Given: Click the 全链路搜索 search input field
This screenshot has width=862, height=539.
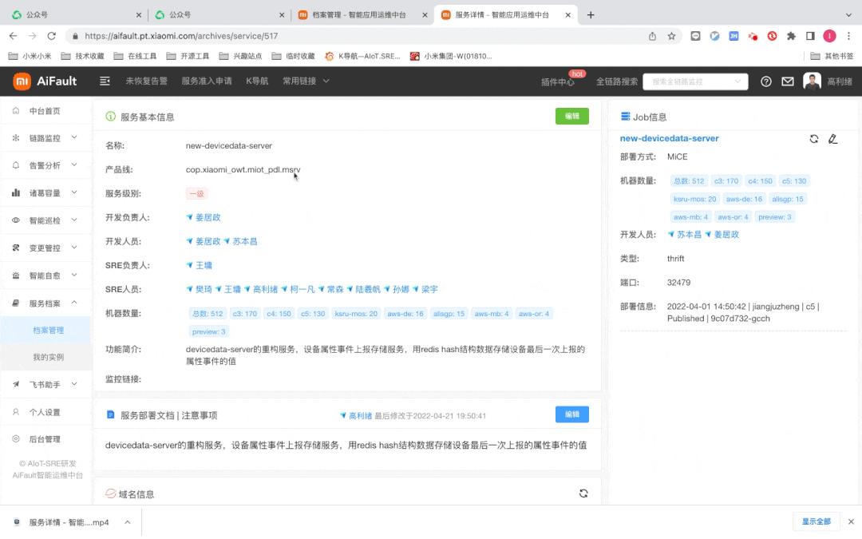Looking at the screenshot, I should click(693, 81).
